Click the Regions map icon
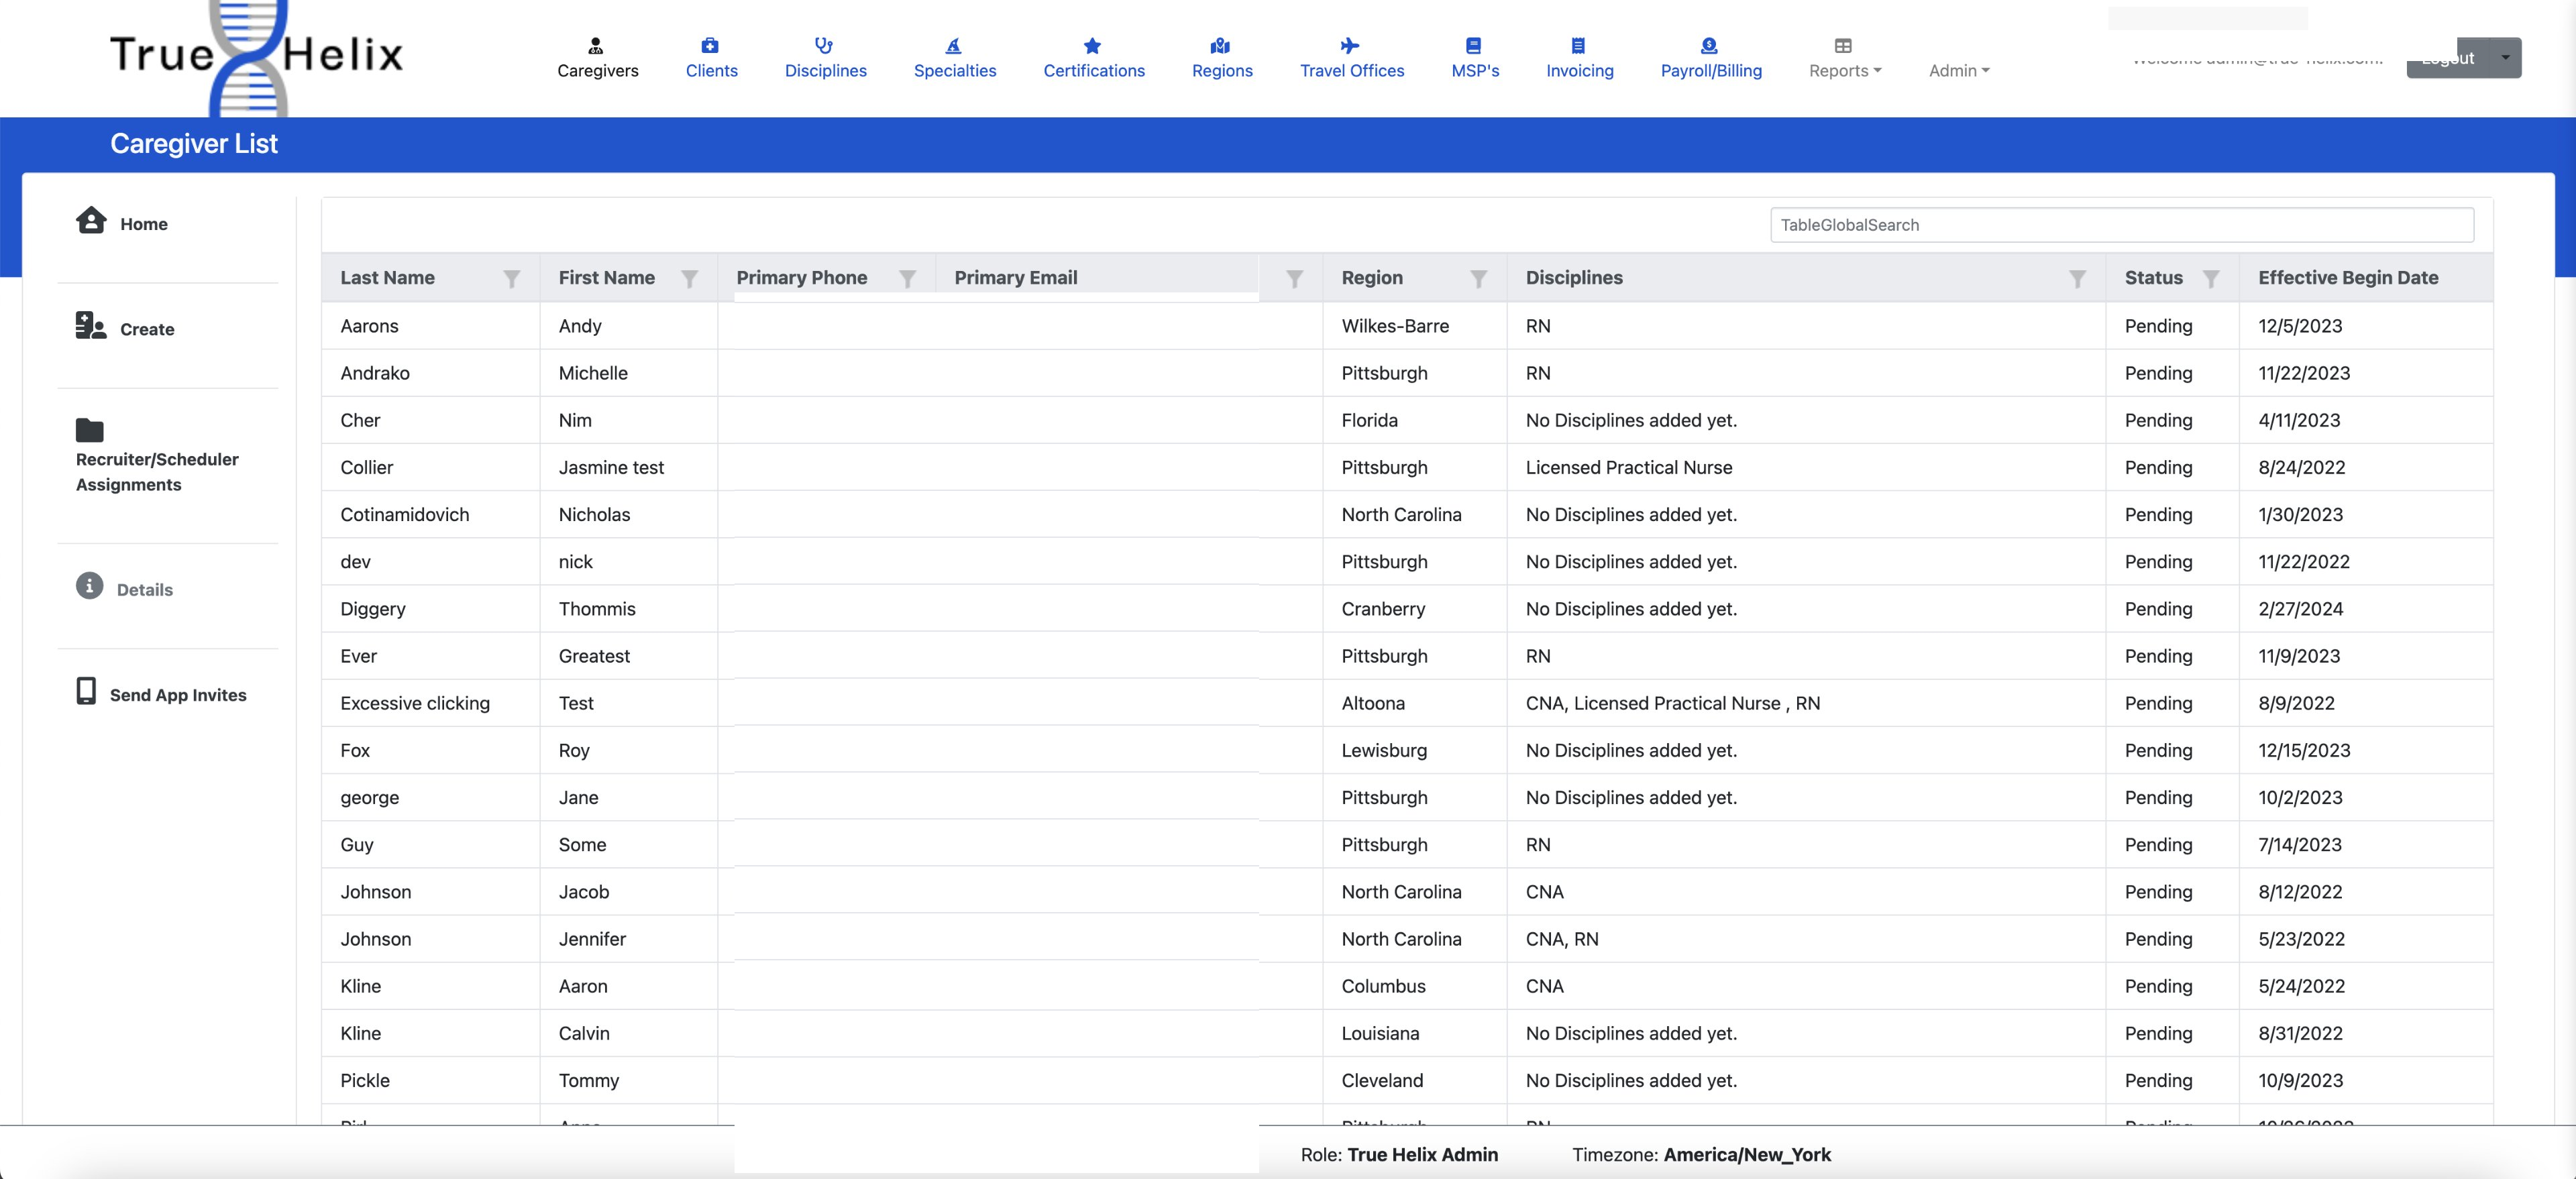The width and height of the screenshot is (2576, 1179). pos(1221,46)
